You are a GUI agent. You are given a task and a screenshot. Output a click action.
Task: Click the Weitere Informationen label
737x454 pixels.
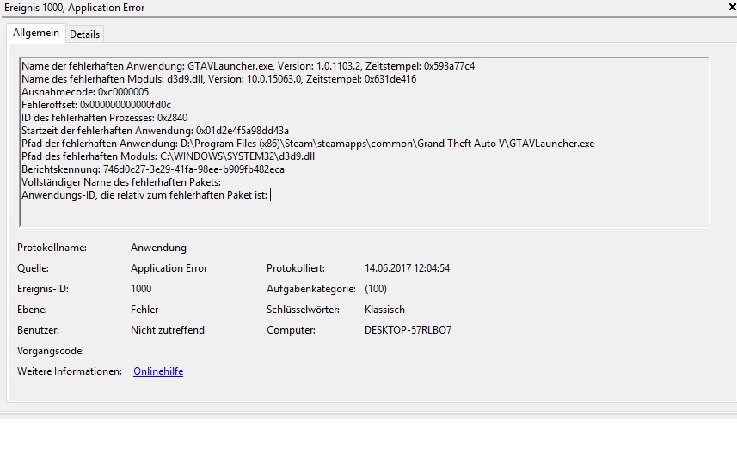pos(70,371)
